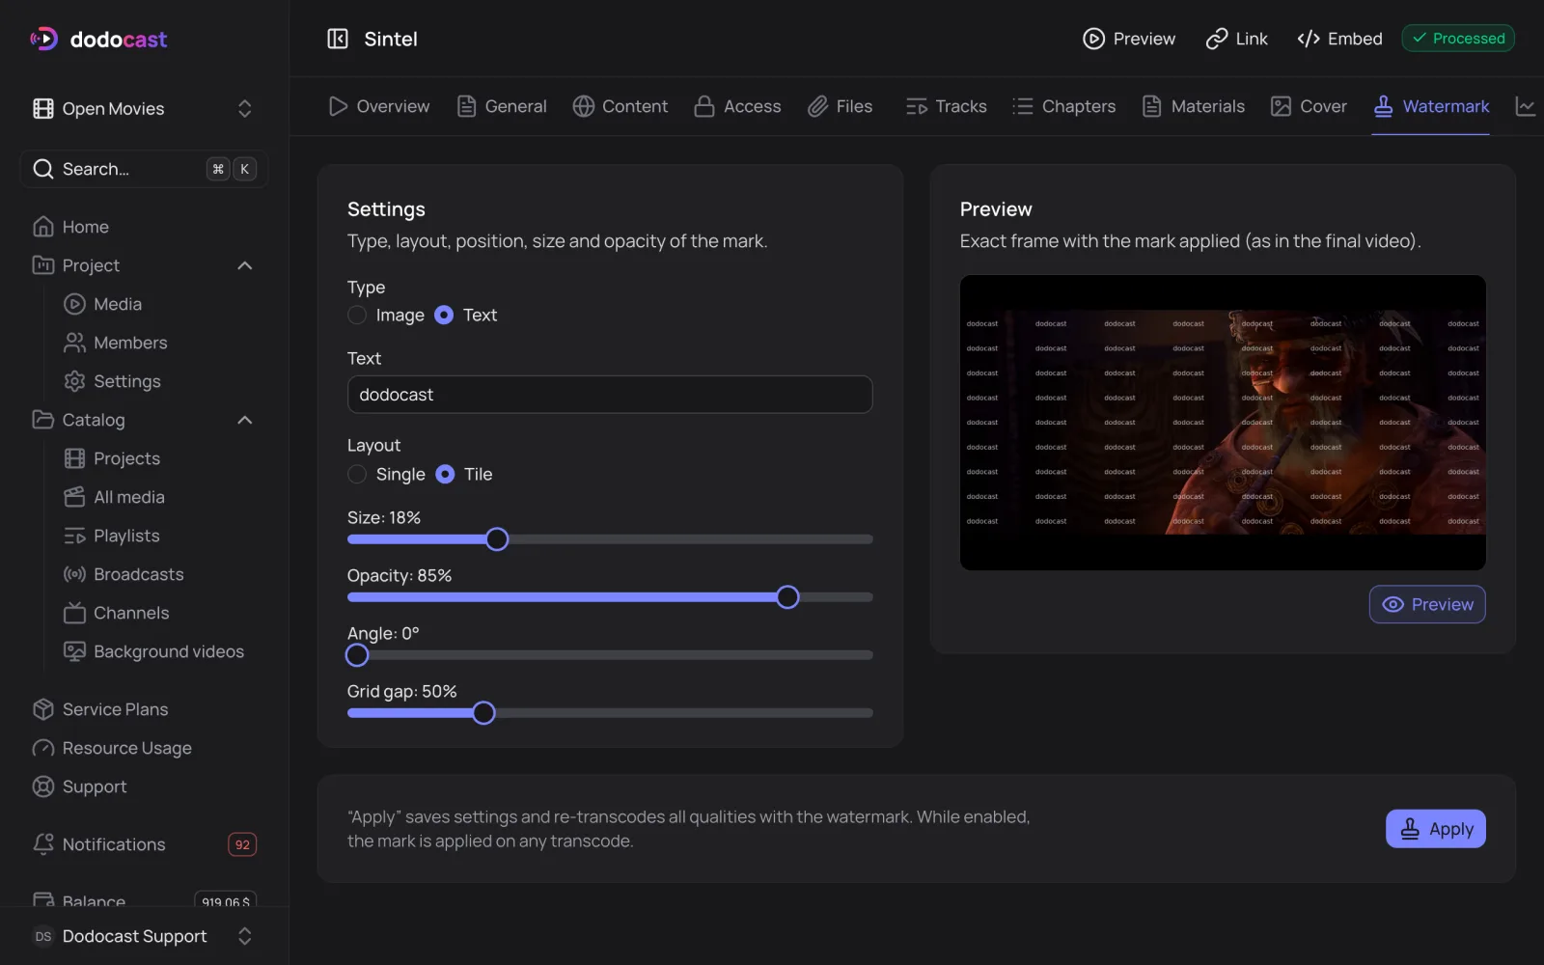Click the Grid gap slider handle
This screenshot has height=965, width=1544.
click(x=483, y=713)
